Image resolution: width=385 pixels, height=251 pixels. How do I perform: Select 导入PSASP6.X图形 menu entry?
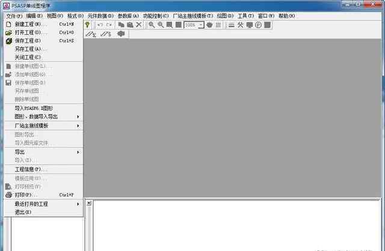pyautogui.click(x=44, y=108)
